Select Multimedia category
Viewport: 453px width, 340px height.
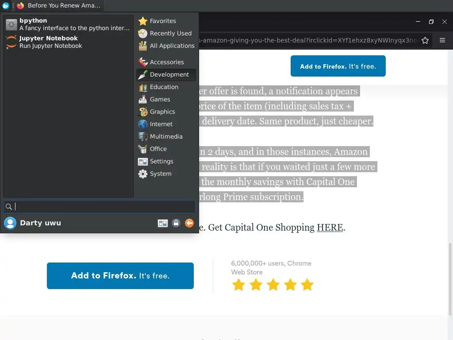tap(166, 136)
